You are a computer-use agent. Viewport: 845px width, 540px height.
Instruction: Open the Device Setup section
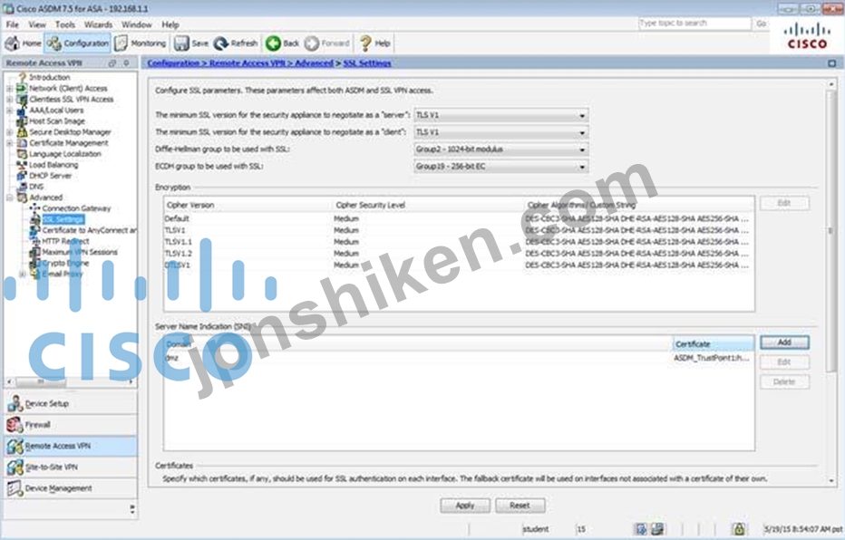(x=71, y=403)
